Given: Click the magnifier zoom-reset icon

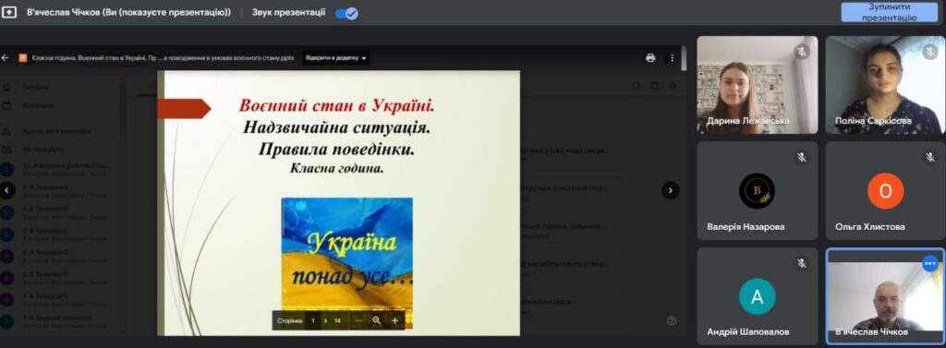Looking at the screenshot, I should pos(377,320).
